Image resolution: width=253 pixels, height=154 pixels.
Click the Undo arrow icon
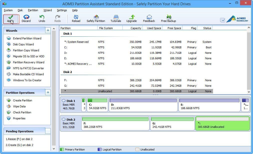42,17
